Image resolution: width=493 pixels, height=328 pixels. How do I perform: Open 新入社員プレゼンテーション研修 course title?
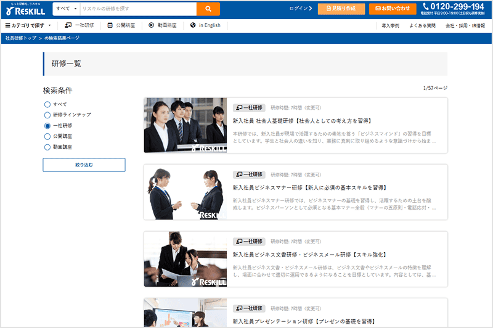(x=304, y=321)
